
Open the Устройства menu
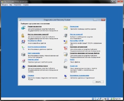point(17,5)
